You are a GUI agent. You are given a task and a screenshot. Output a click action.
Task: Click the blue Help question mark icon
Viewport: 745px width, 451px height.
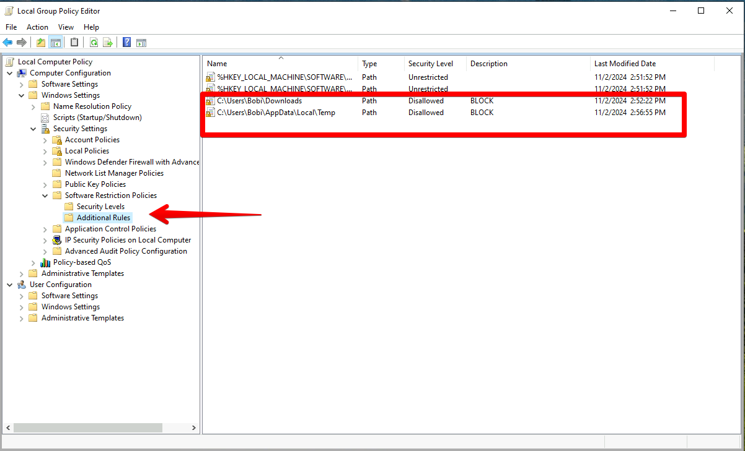tap(126, 43)
